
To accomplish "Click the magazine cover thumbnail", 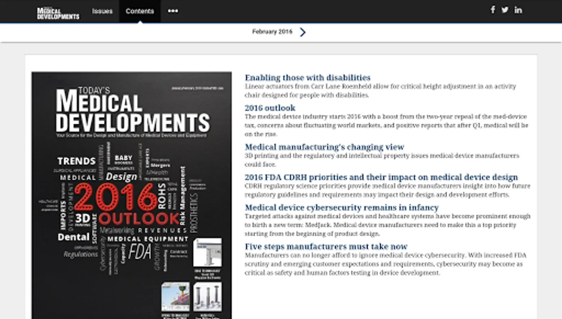I will [132, 195].
